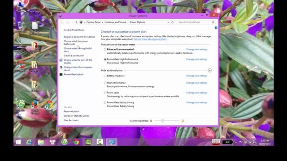The height and width of the screenshot is (161, 287).
Task: Click the A/C battery indicator in the tray
Action: [227, 142]
